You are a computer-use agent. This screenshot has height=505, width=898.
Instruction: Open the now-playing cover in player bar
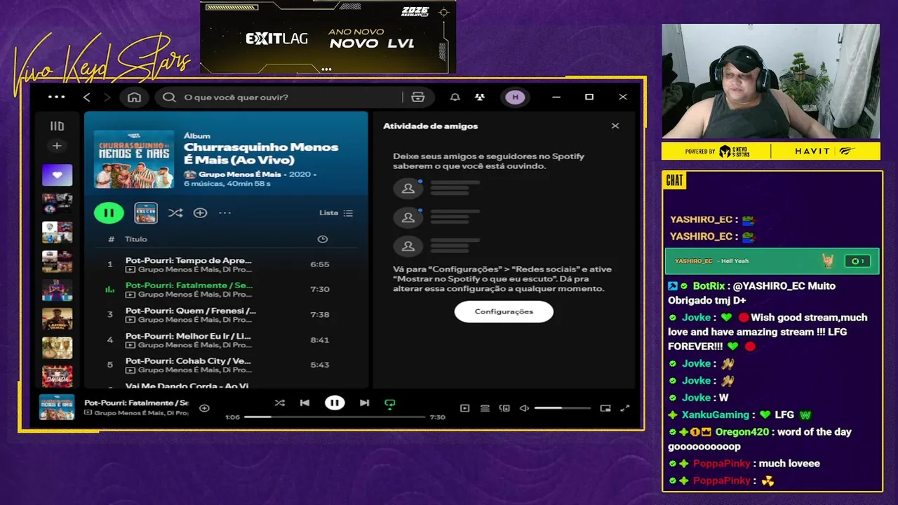click(57, 408)
